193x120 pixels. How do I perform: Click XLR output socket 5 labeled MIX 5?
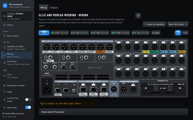pos(74,47)
